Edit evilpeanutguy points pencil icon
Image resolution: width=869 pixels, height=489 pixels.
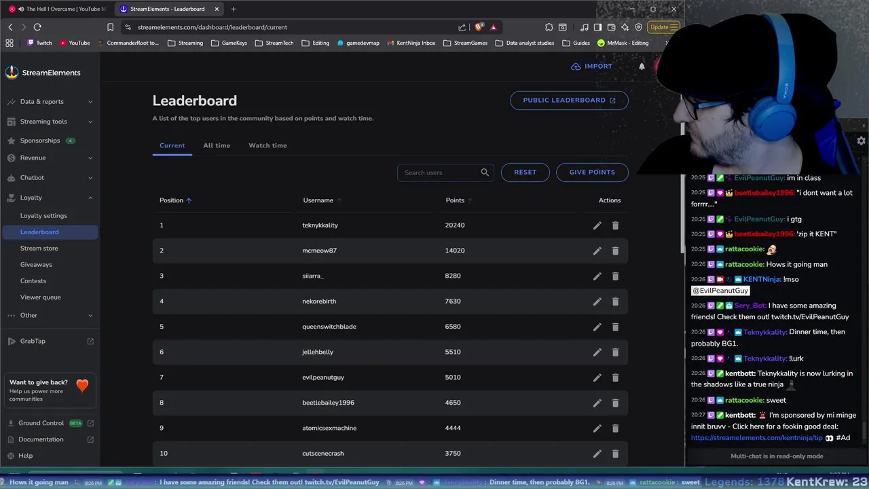click(597, 378)
